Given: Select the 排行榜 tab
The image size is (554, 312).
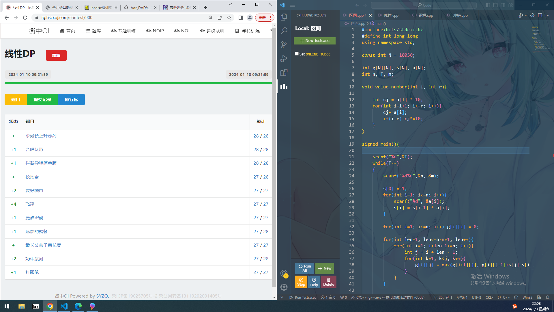Looking at the screenshot, I should click(x=71, y=99).
